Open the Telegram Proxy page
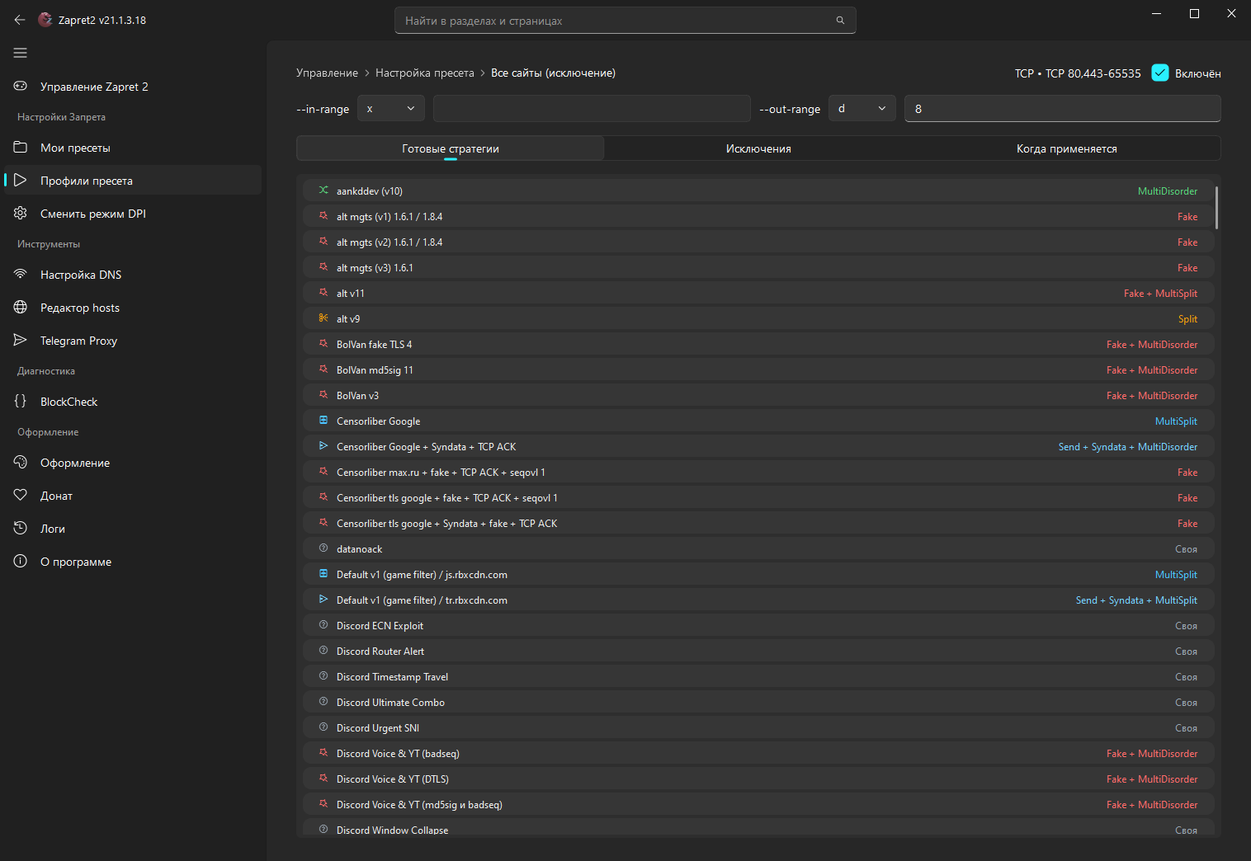Image resolution: width=1251 pixels, height=861 pixels. (x=133, y=341)
